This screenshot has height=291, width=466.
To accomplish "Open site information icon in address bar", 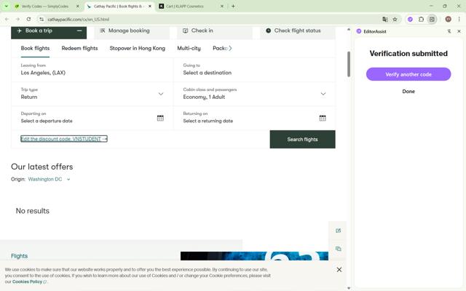I will pos(42,20).
